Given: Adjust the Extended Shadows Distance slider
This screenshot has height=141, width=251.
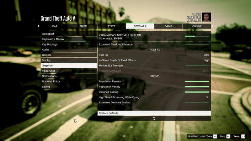Looking at the screenshot, I should [197, 44].
